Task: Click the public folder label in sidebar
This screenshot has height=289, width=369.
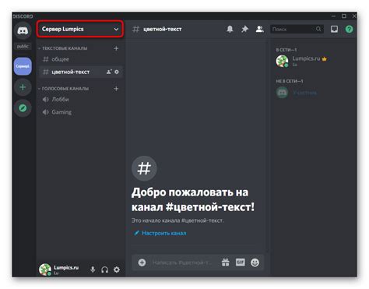Action: tap(23, 47)
